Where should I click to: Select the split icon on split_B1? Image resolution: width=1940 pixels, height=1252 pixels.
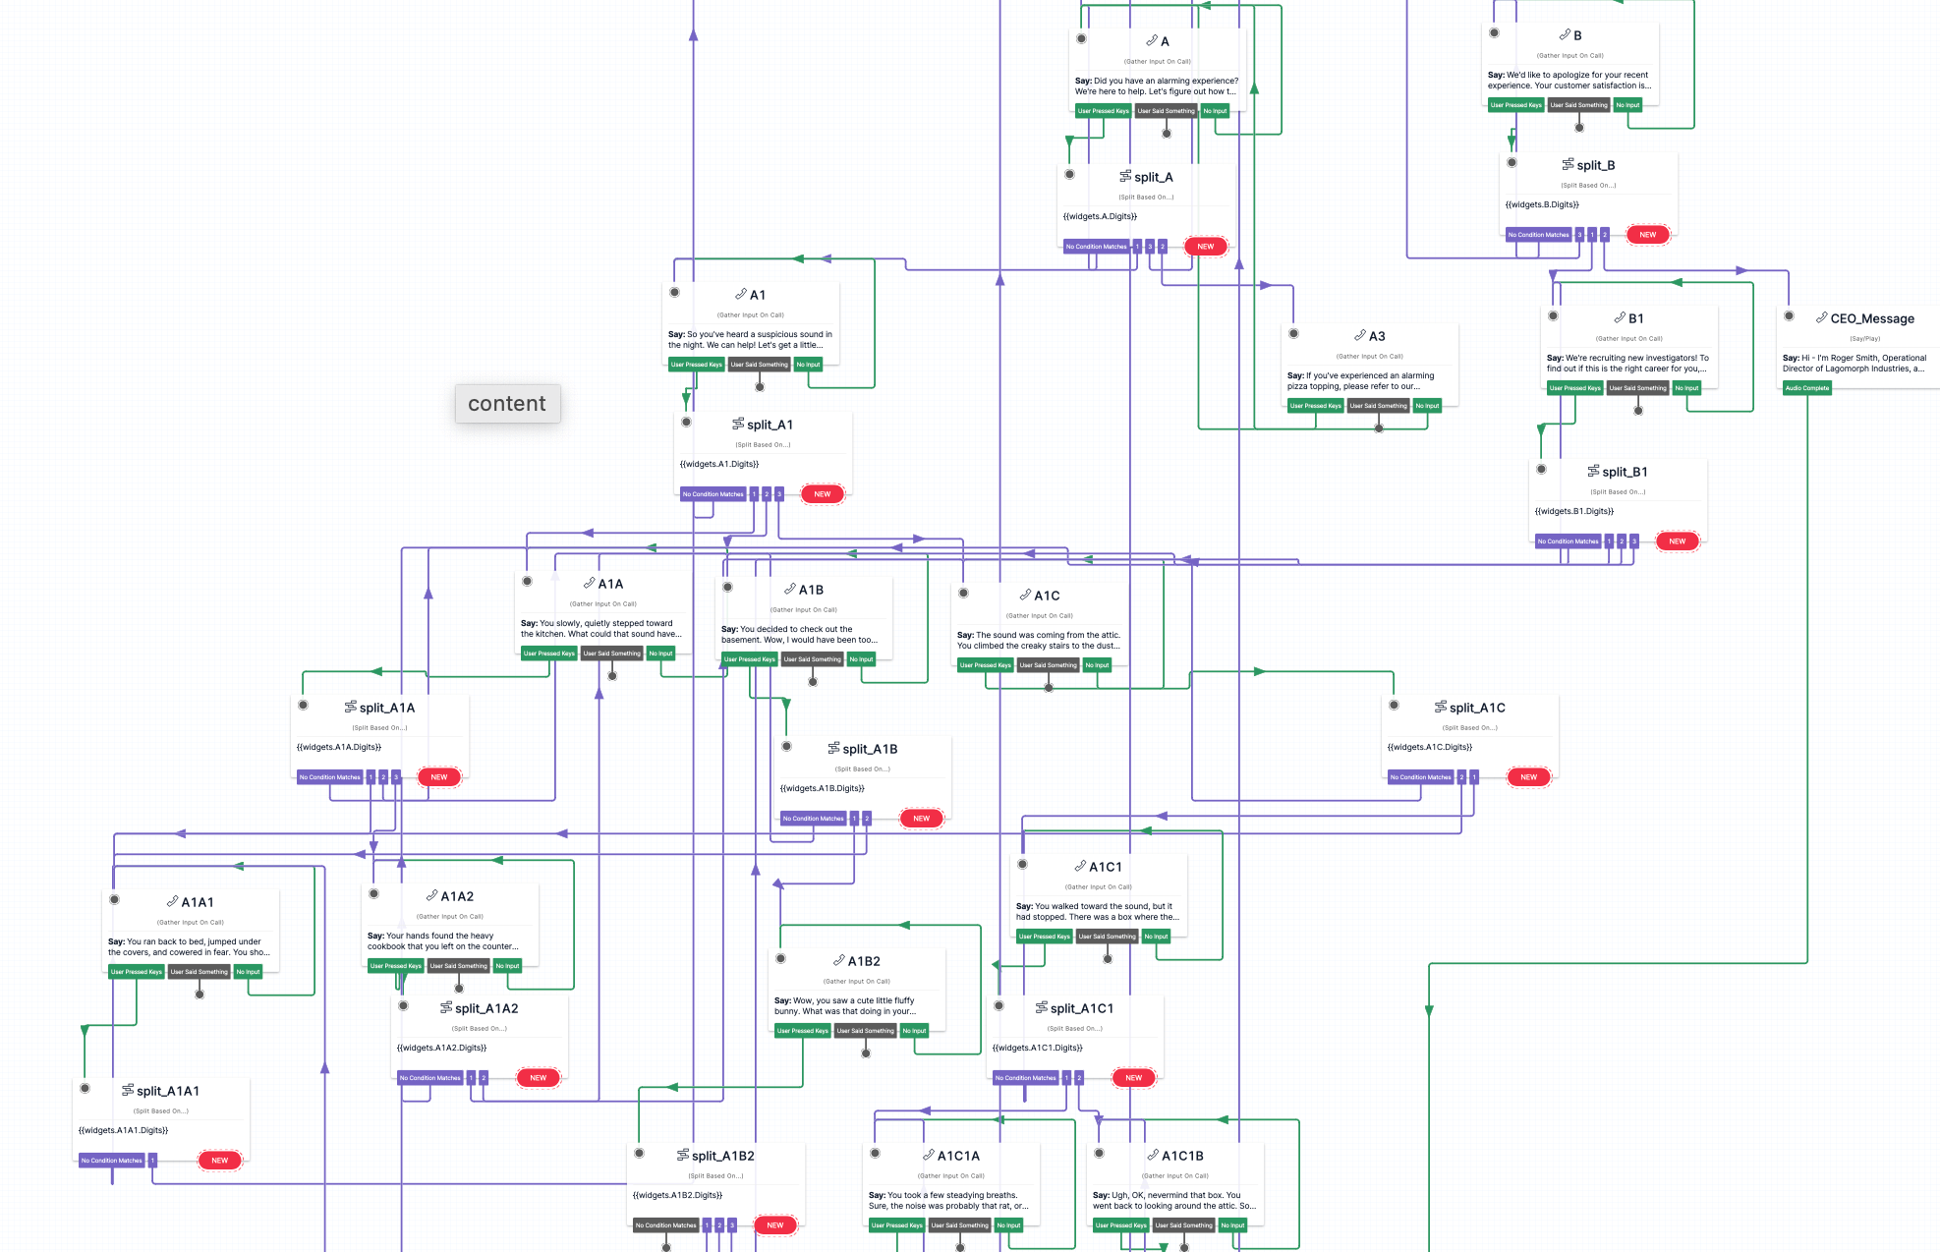point(1593,471)
